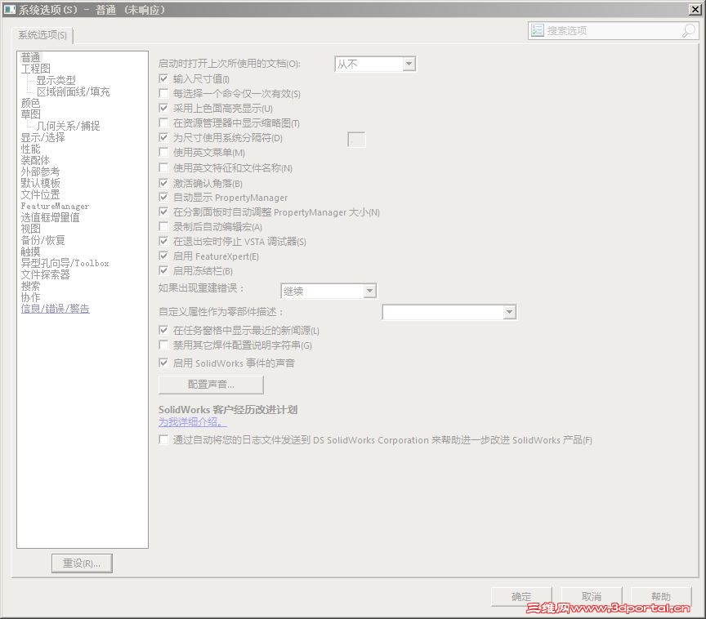Click the 帮助 button
Screen dimensions: 706x619
point(661,597)
